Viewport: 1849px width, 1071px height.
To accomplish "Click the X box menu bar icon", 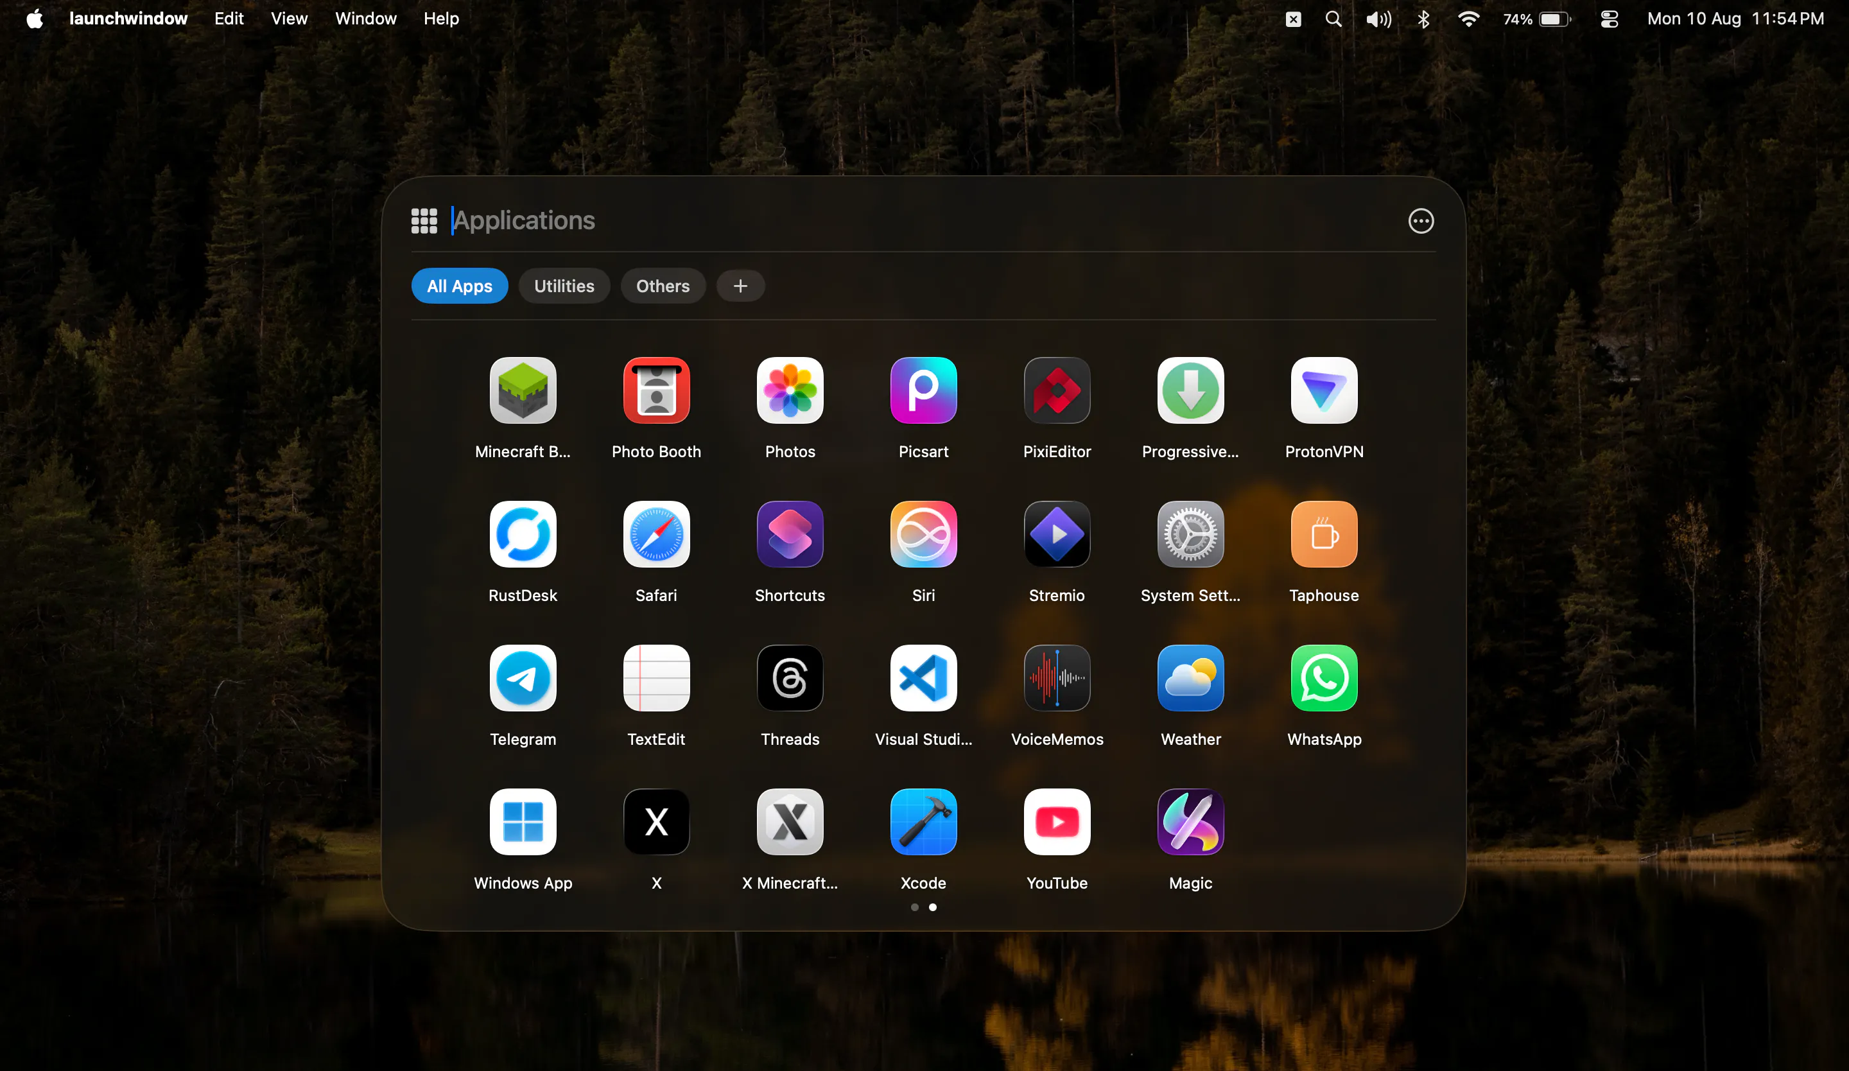I will pyautogui.click(x=1293, y=19).
